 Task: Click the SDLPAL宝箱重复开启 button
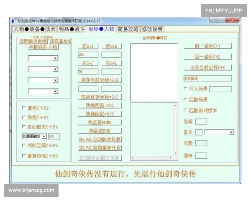point(100,148)
